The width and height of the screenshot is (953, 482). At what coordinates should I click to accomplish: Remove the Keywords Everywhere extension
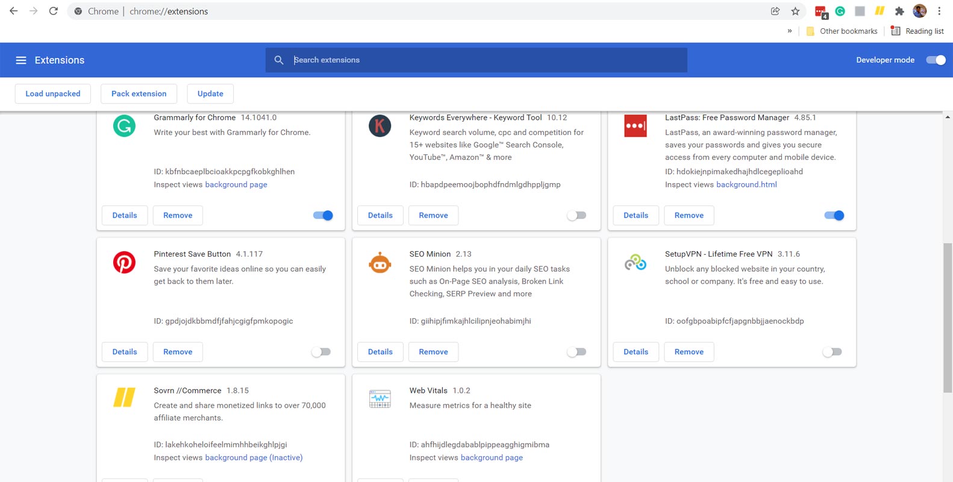(x=433, y=215)
